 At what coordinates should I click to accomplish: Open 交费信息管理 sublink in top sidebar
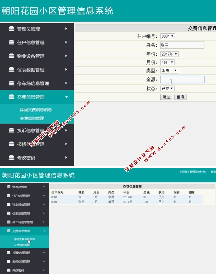[x=32, y=118]
